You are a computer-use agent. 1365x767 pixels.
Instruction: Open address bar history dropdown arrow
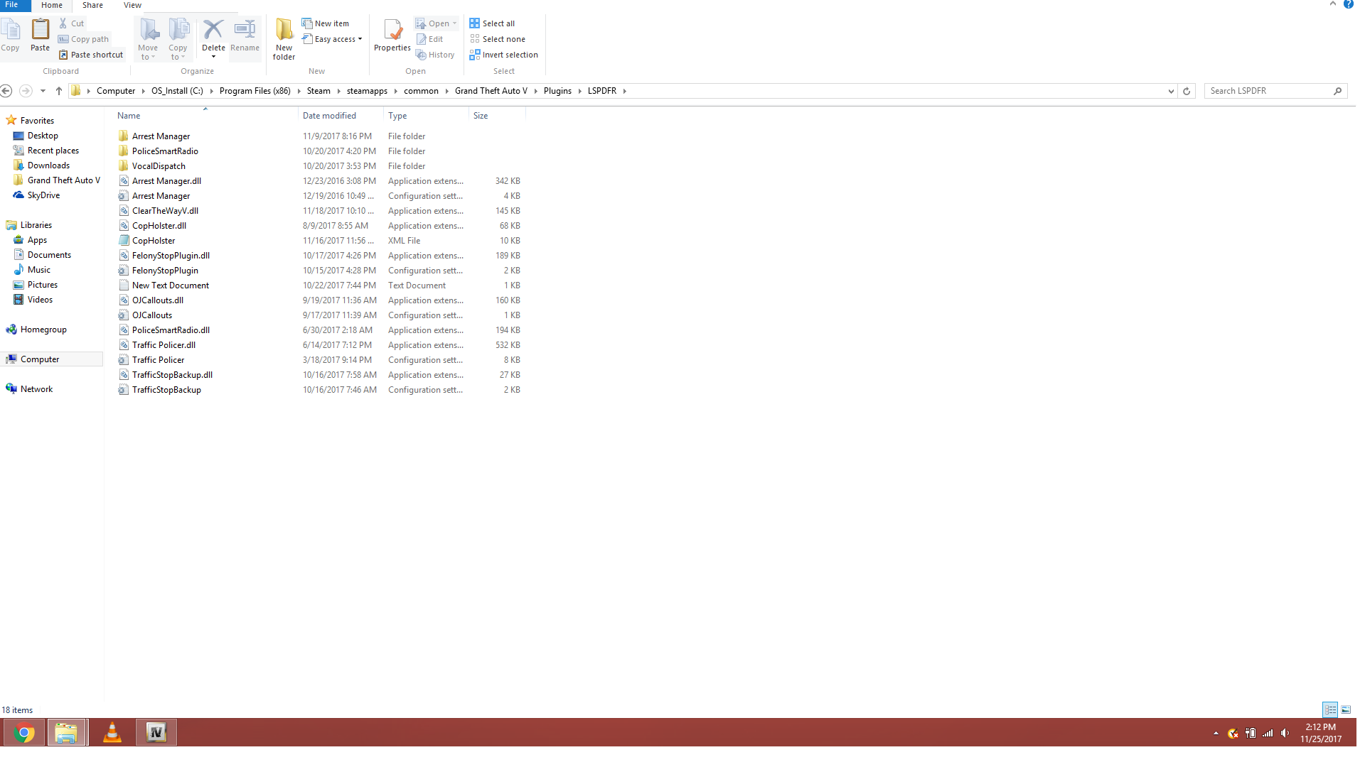1170,91
